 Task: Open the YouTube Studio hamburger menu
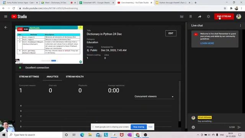(6, 16)
